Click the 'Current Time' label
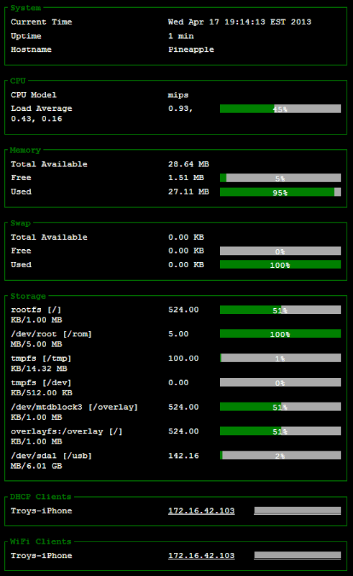 (x=42, y=22)
